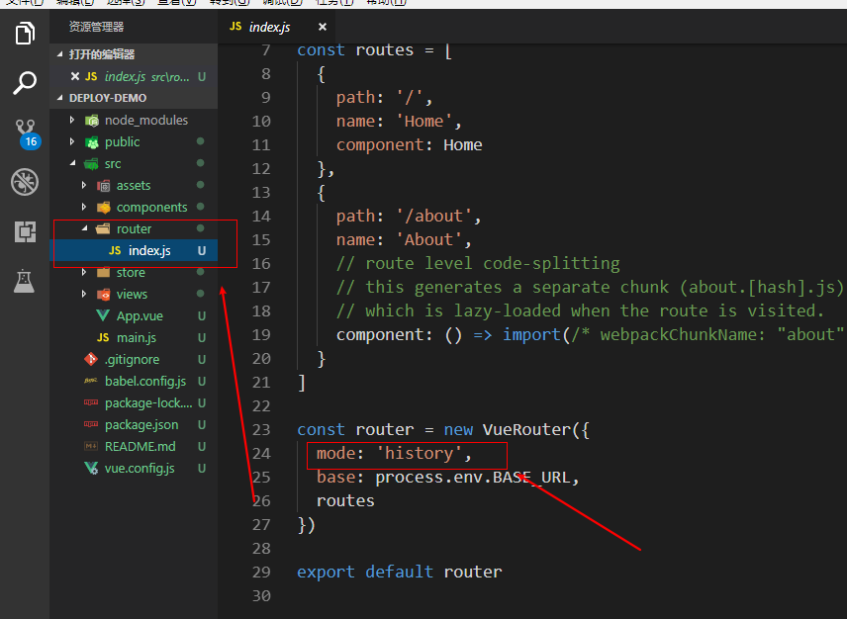
Task: Click line number 16 in gutter
Action: 261,263
